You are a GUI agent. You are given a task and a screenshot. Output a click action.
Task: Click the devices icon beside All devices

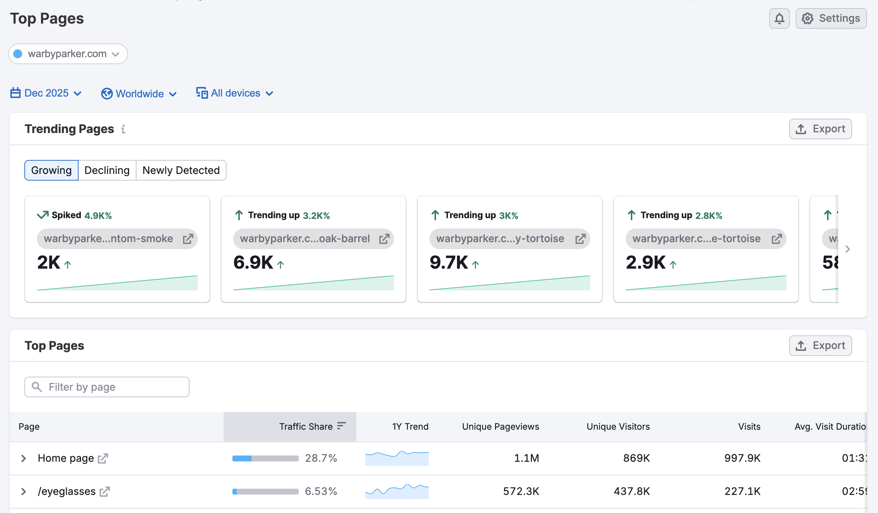click(201, 93)
